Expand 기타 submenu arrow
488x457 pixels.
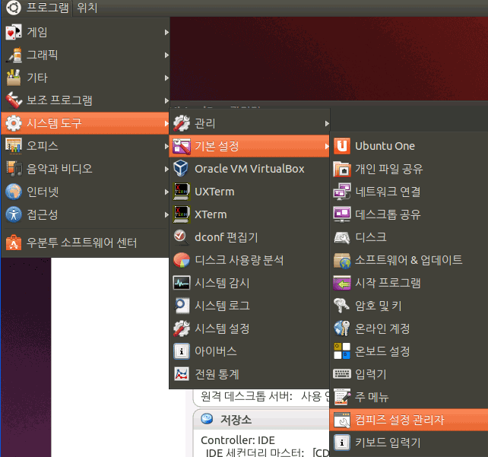(166, 78)
